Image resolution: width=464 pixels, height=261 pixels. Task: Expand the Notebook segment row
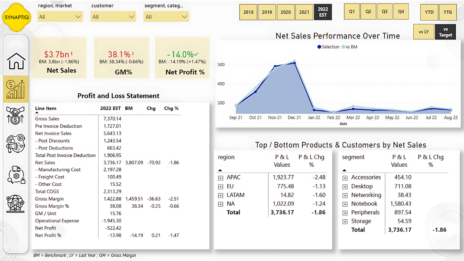(x=345, y=204)
